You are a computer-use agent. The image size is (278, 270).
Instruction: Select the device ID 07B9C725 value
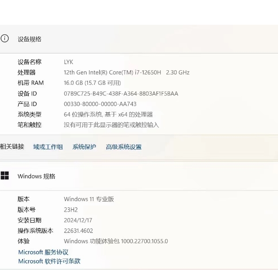[121, 93]
